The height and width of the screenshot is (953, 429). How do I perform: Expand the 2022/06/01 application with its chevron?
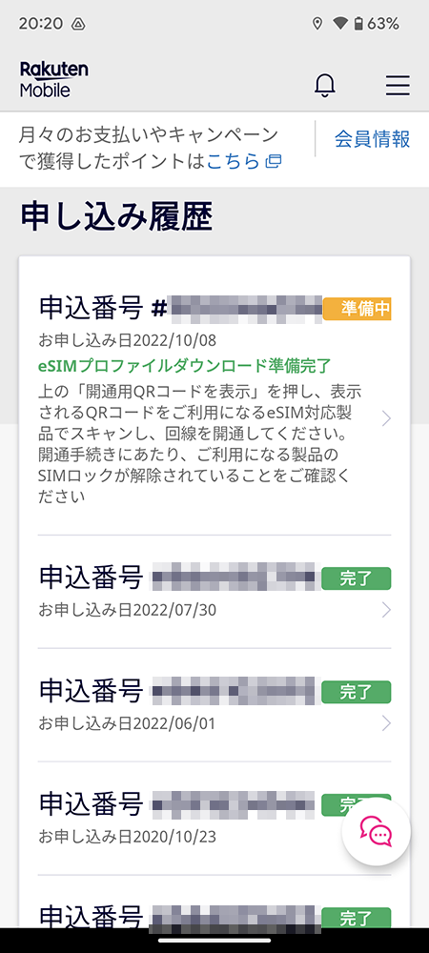[386, 723]
